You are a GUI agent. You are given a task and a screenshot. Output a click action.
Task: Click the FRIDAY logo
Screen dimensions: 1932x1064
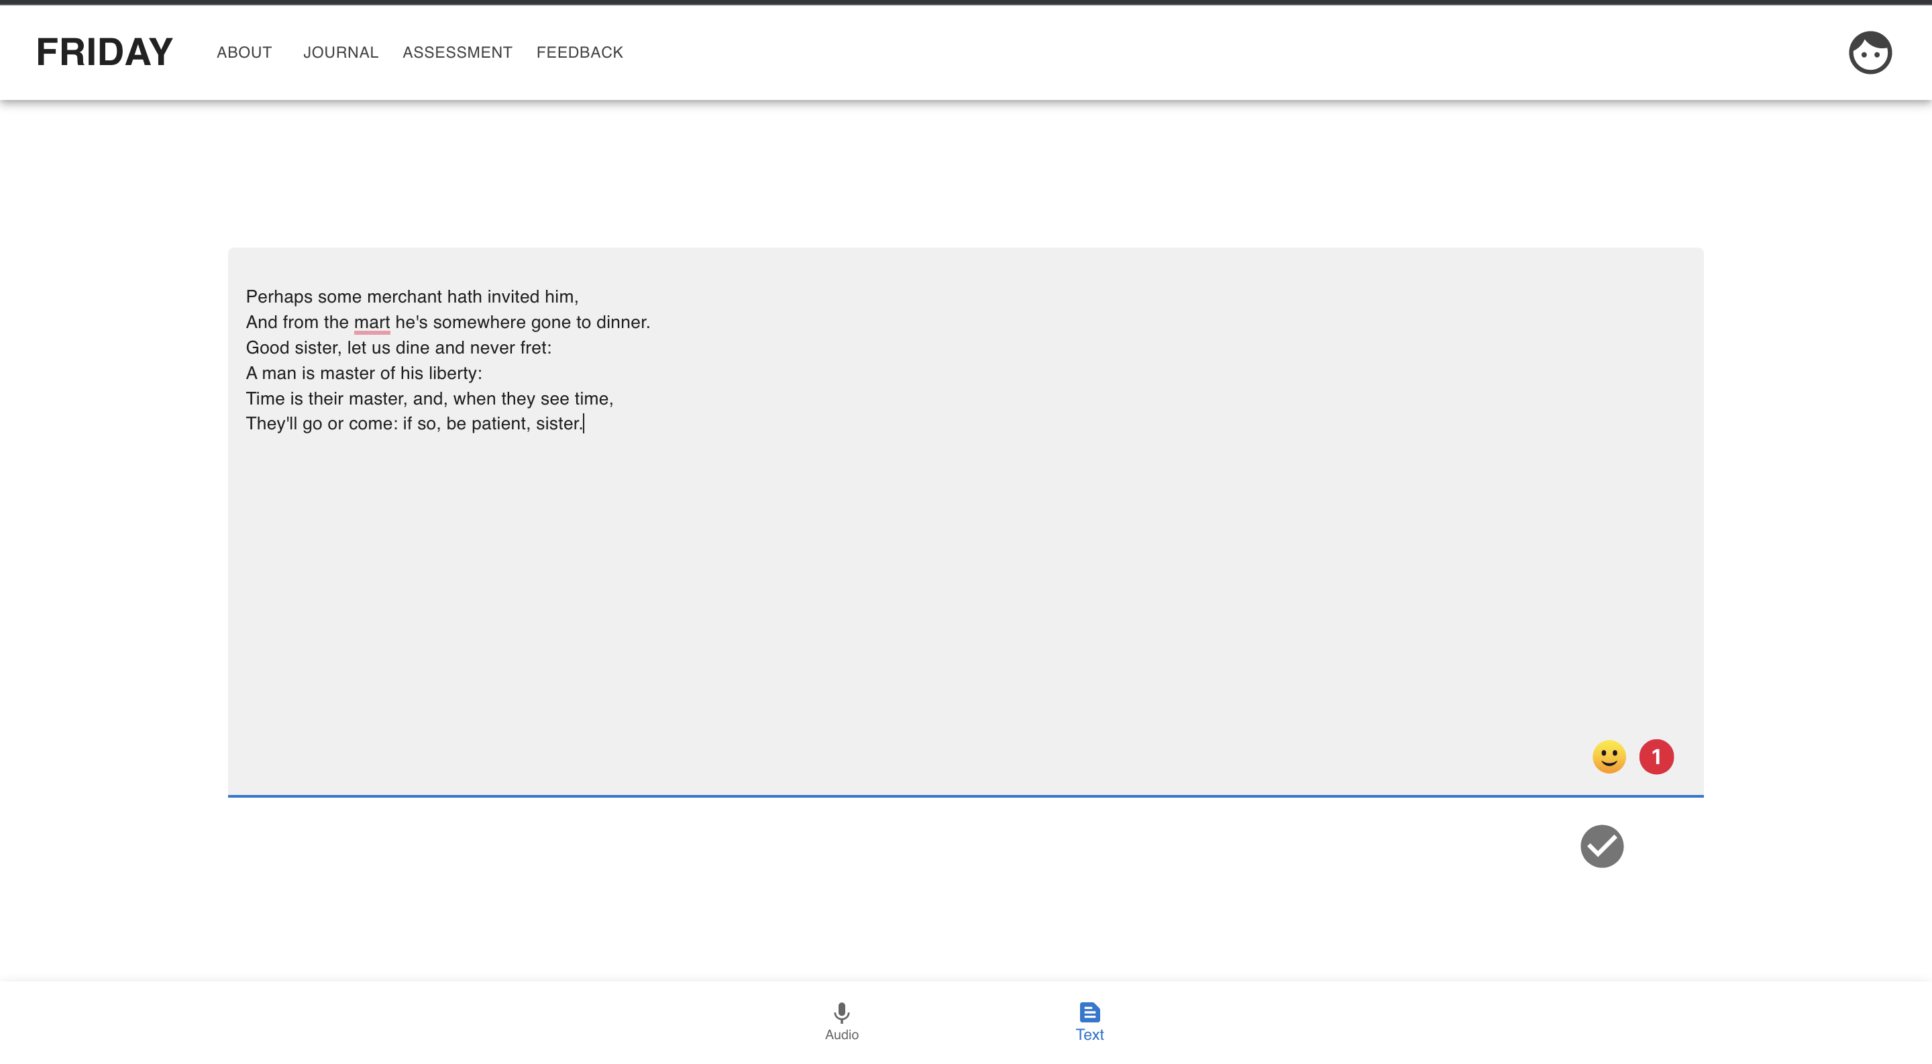click(x=104, y=52)
